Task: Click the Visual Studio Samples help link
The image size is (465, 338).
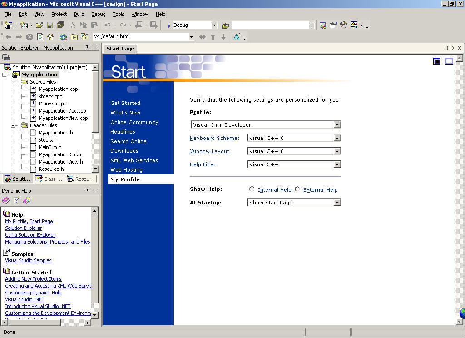Action: (28, 260)
